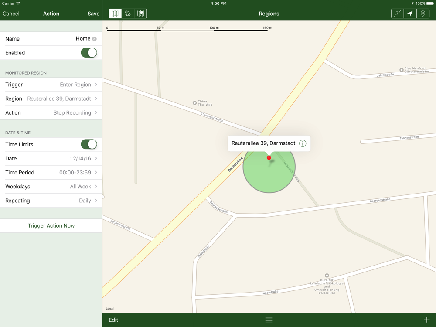
Task: Open the Trigger Enter Region option
Action: point(51,85)
